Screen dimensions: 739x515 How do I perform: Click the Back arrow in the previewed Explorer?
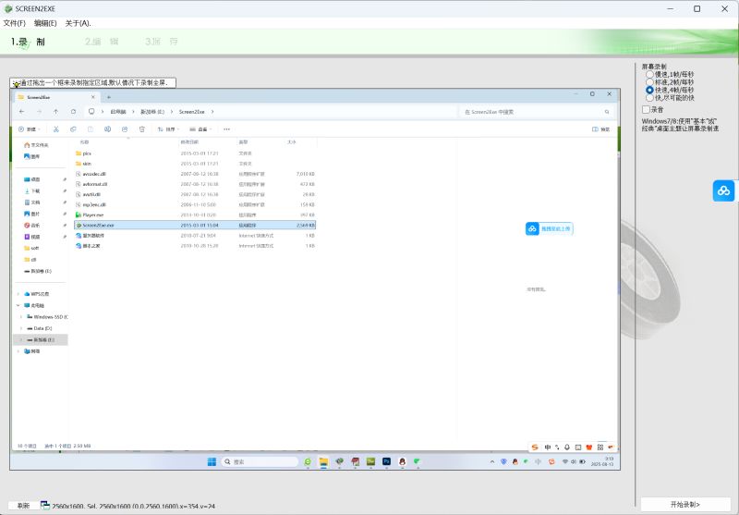tap(21, 112)
